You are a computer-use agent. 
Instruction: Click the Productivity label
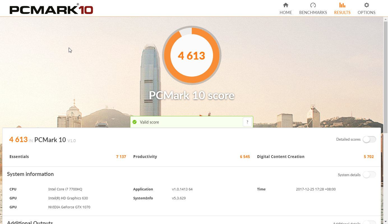pyautogui.click(x=145, y=157)
